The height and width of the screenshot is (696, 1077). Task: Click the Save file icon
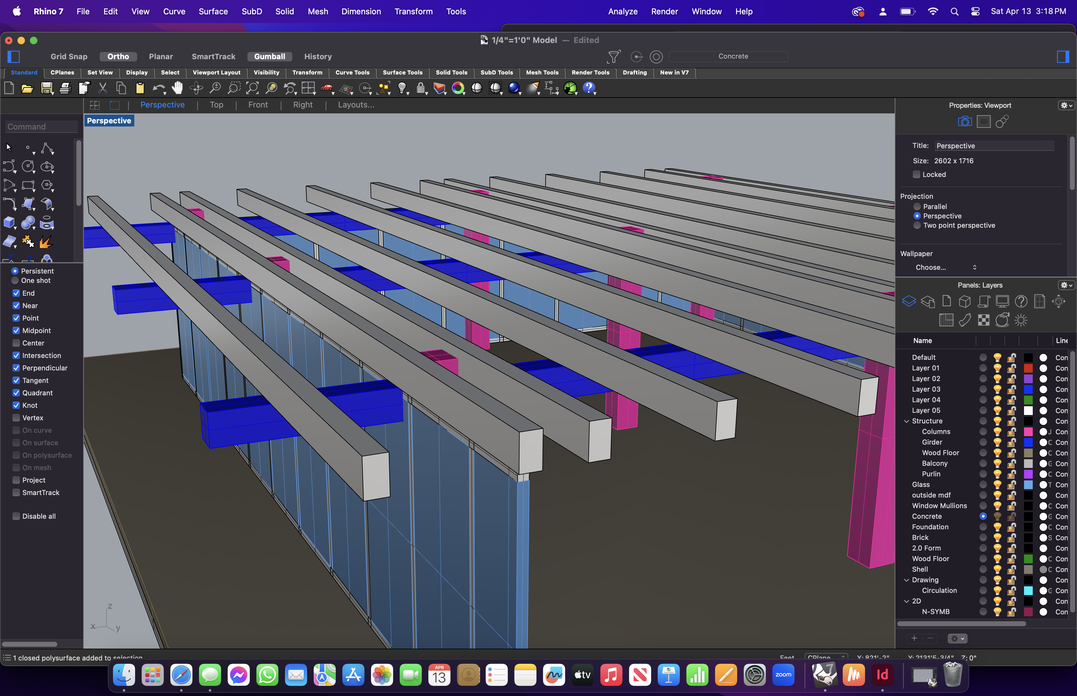(46, 88)
